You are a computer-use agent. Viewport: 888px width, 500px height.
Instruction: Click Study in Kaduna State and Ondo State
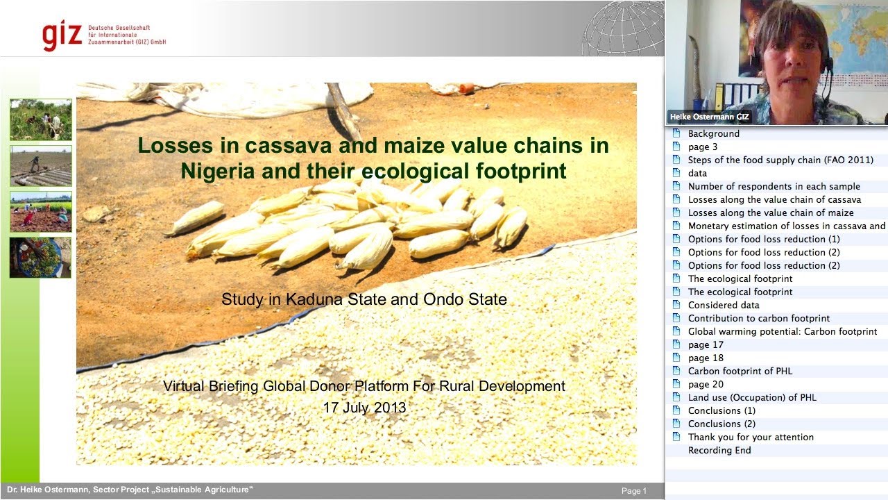pyautogui.click(x=364, y=300)
